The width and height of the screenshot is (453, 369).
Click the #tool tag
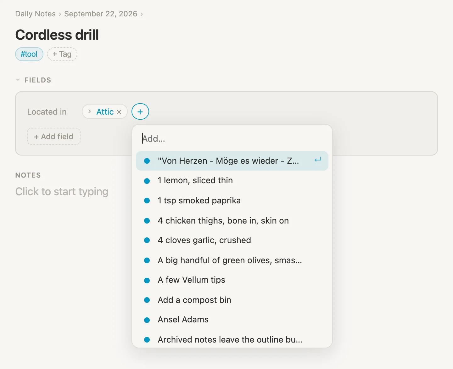pos(29,54)
